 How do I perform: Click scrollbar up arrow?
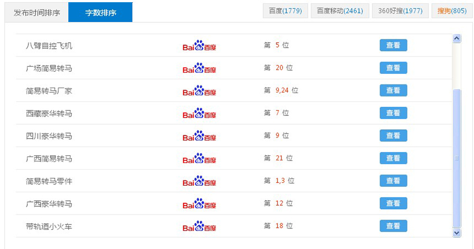click(x=456, y=38)
